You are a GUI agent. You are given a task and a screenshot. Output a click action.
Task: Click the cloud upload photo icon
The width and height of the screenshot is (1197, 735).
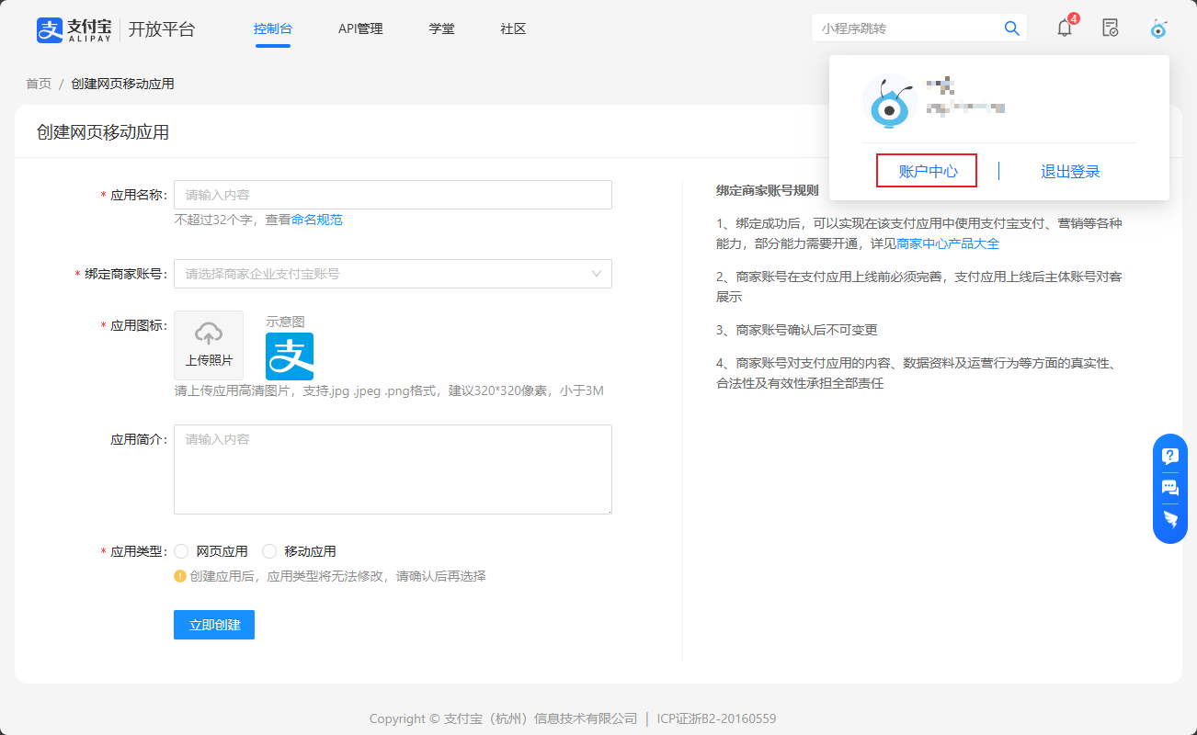(209, 334)
